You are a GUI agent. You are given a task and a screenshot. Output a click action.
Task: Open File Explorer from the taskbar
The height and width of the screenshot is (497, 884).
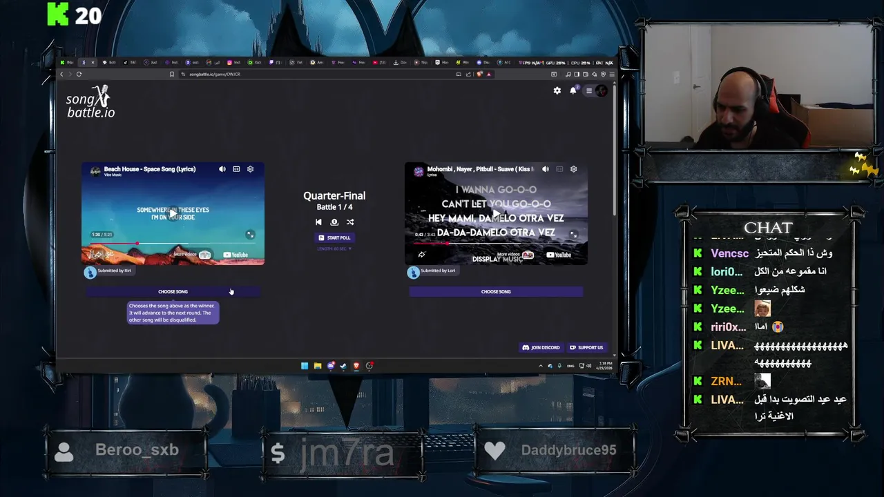coord(318,366)
